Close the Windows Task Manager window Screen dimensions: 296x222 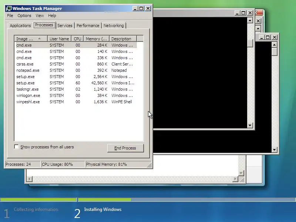[148, 9]
